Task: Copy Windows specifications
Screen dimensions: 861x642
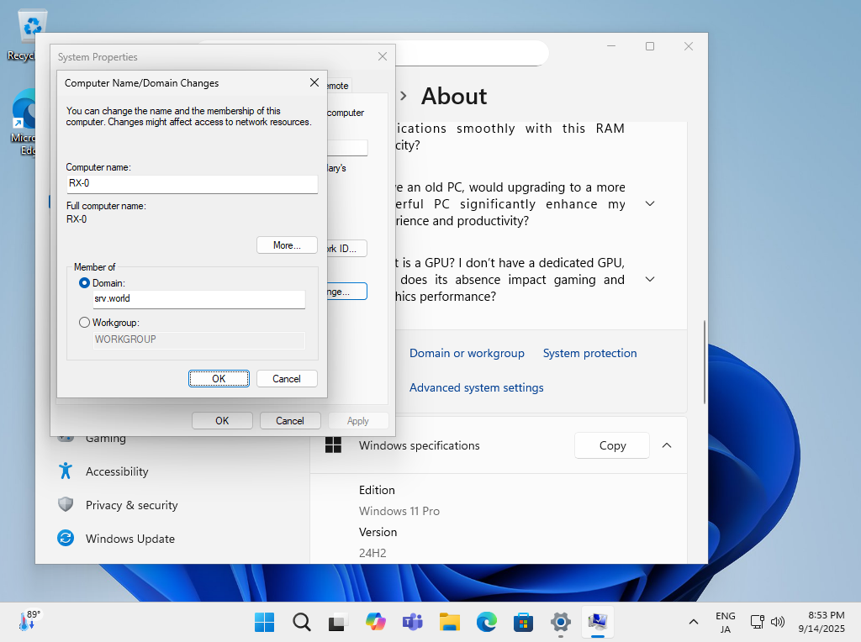Action: [612, 445]
